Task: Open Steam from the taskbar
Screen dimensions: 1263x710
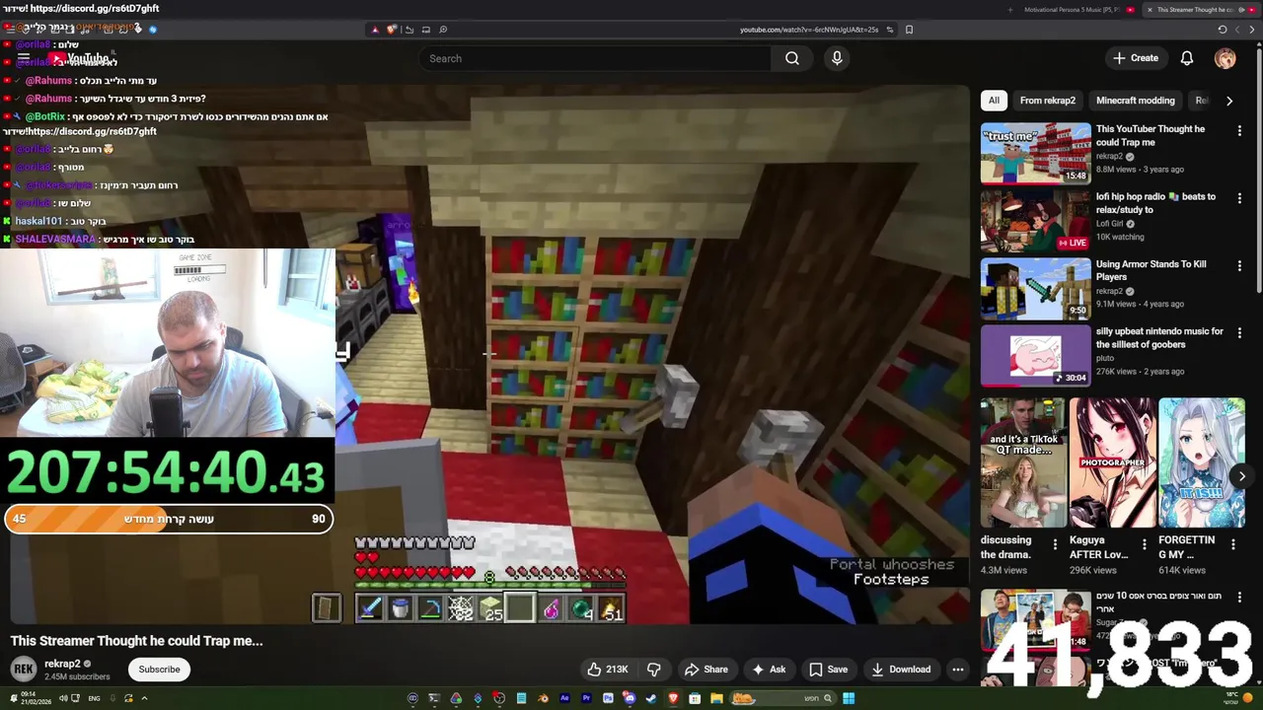Action: [x=651, y=698]
